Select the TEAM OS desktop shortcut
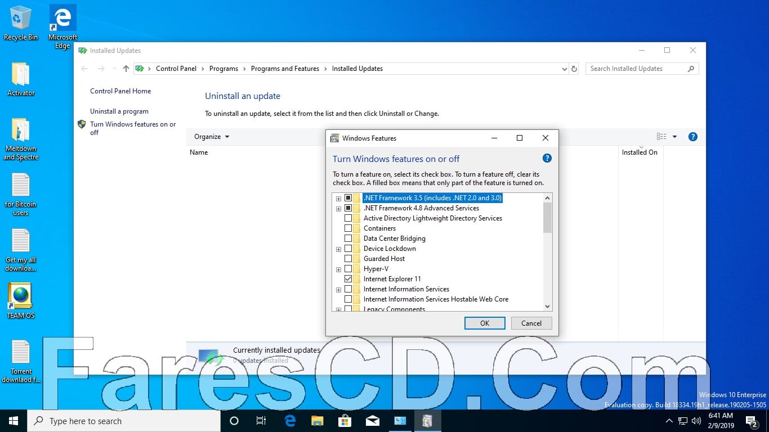This screenshot has height=432, width=769. (21, 301)
